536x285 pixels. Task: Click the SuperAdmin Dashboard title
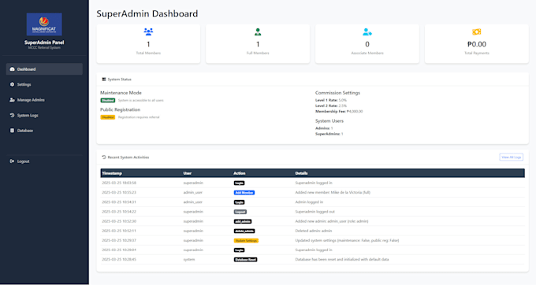pyautogui.click(x=147, y=13)
